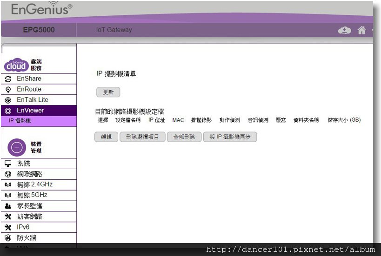Viewport: 381px width, 256px height.
Task: Click the EnGenius logo
Action: [x=42, y=9]
